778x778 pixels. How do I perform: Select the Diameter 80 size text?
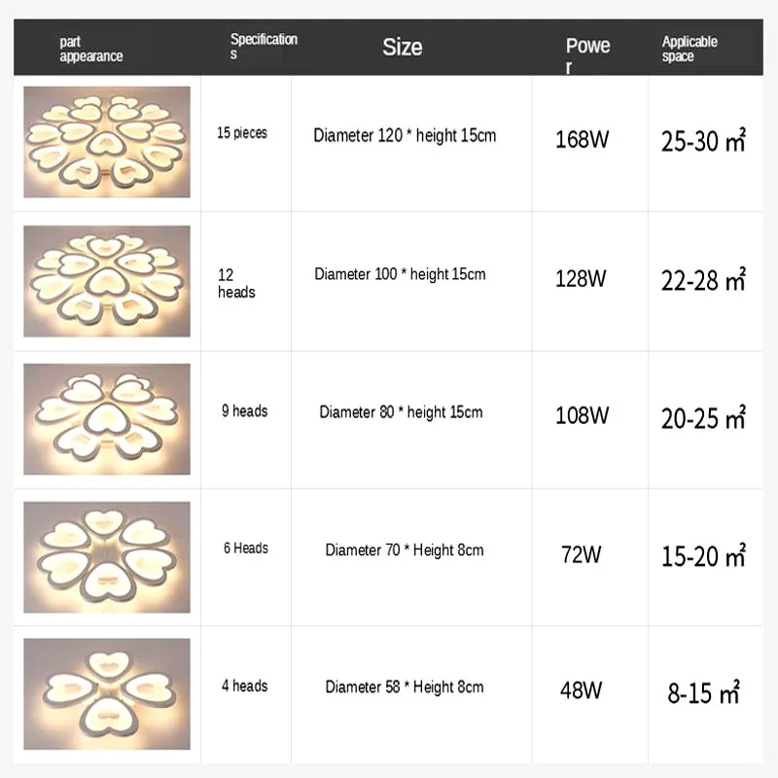tap(401, 412)
